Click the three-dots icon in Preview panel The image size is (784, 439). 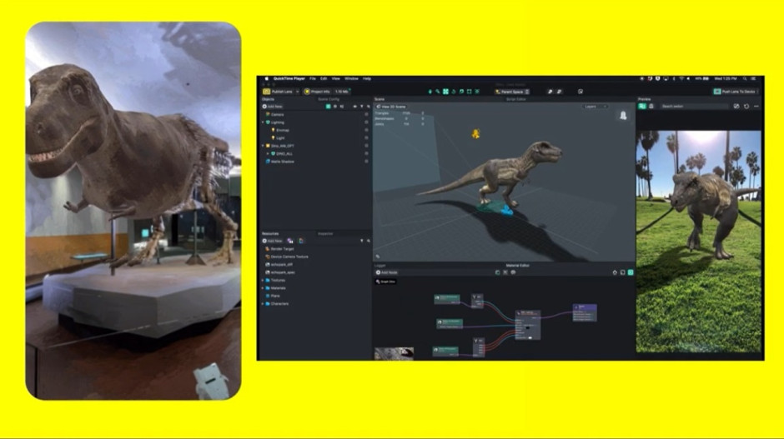pos(756,107)
